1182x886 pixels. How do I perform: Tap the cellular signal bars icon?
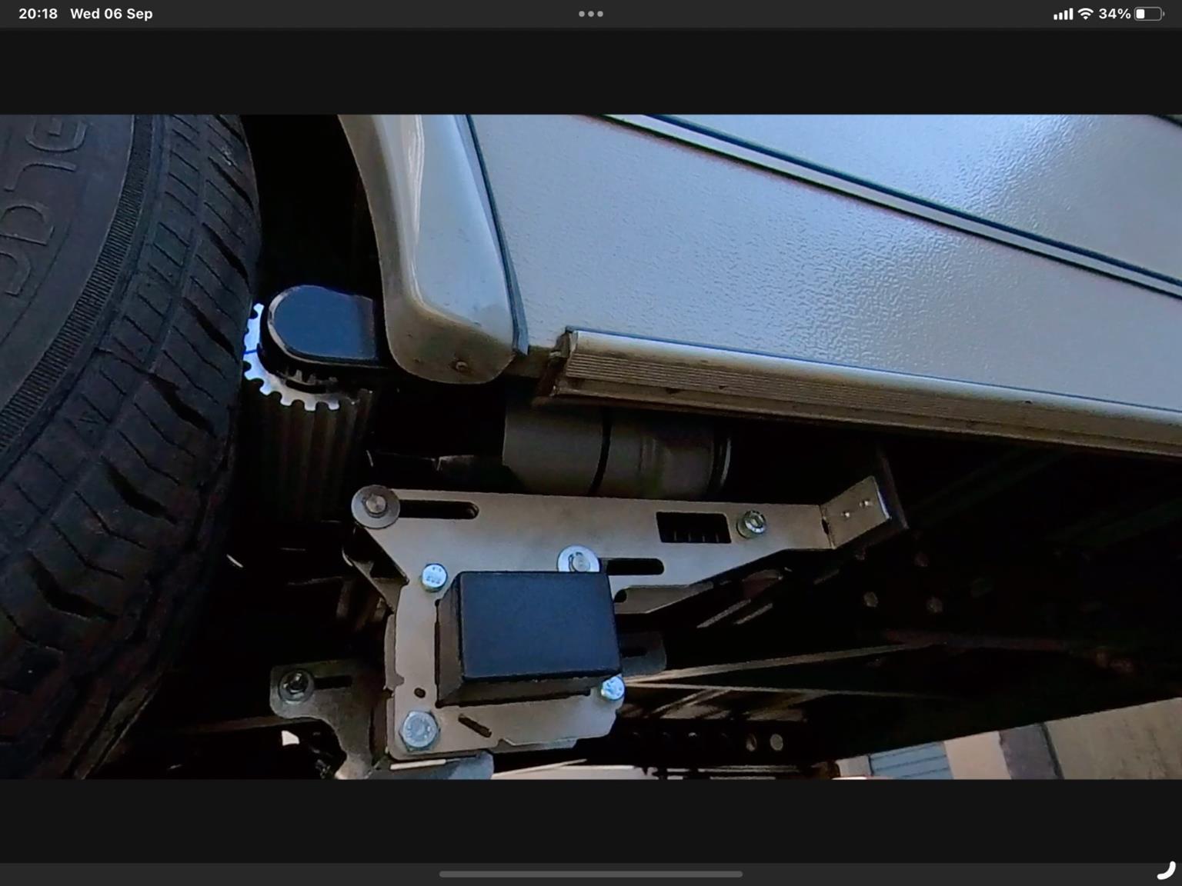1063,14
